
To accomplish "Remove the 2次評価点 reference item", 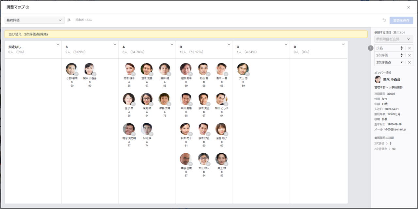I will click(409, 62).
